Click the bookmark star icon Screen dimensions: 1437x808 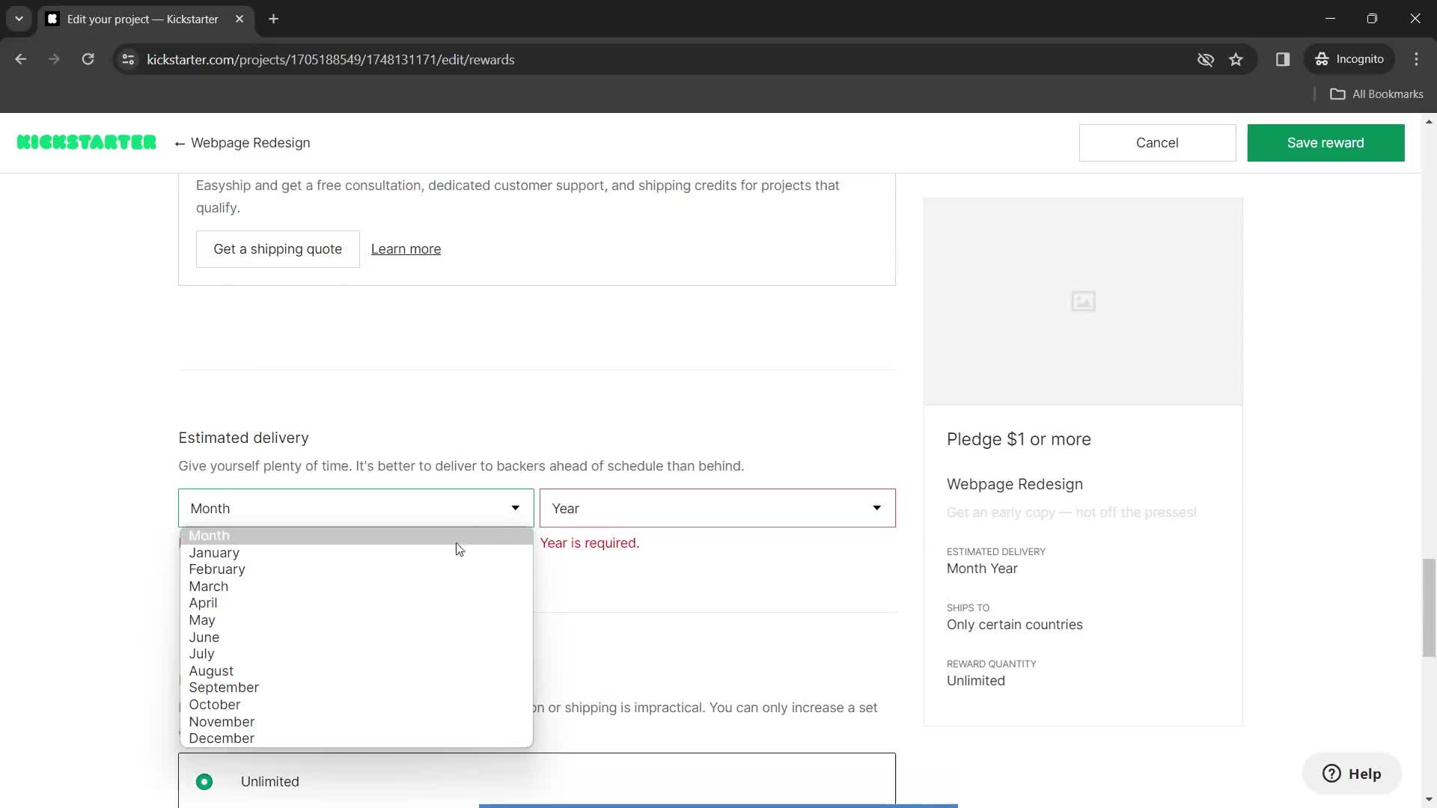(1238, 59)
